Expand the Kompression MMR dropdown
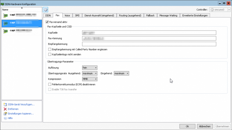Image resolution: width=232 pixels, height=130 pixels. pos(90,79)
